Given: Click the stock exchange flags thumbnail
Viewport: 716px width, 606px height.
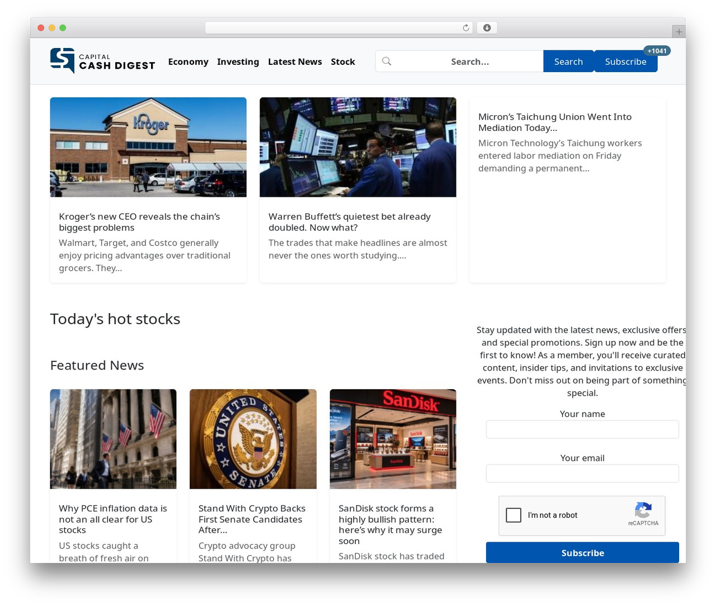Looking at the screenshot, I should tap(113, 439).
